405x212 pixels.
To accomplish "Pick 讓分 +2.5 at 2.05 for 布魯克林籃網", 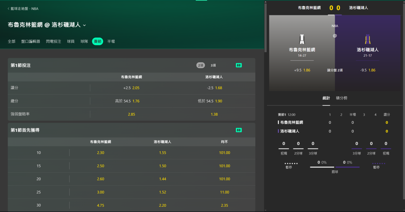I will [131, 88].
